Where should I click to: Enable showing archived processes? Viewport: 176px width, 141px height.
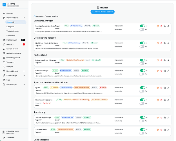point(35,16)
